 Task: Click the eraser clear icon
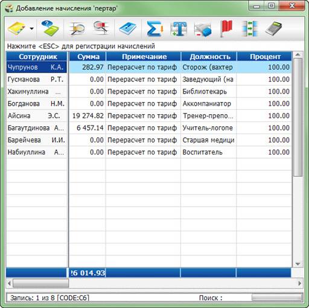(x=203, y=30)
